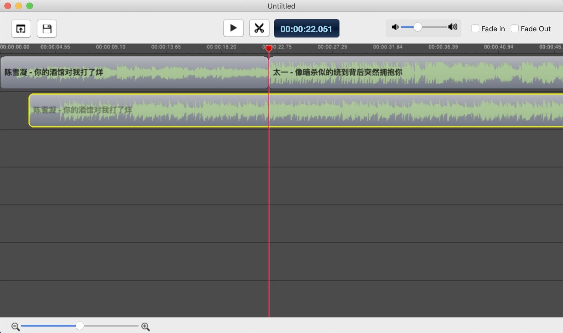This screenshot has height=333, width=563.
Task: Click ruler at 00:00:18.20
Action: tap(221, 47)
